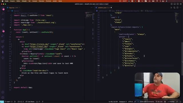This screenshot has height=103, width=183.
Task: Open the Run and Debug view
Action: [3, 36]
